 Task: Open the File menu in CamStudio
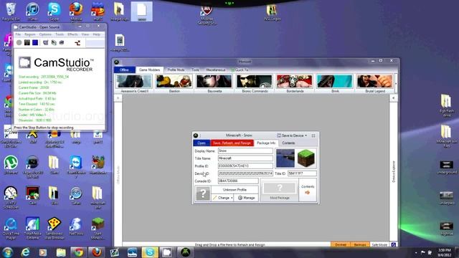tap(18, 34)
